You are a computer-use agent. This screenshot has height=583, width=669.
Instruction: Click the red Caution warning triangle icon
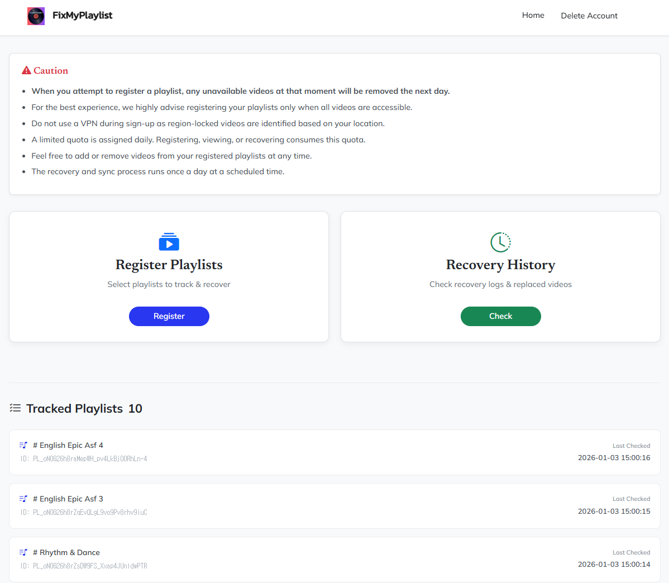tap(25, 70)
